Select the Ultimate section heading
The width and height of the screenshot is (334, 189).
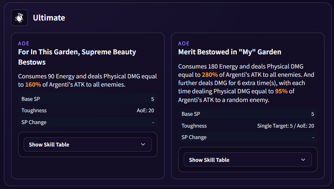[x=49, y=18]
